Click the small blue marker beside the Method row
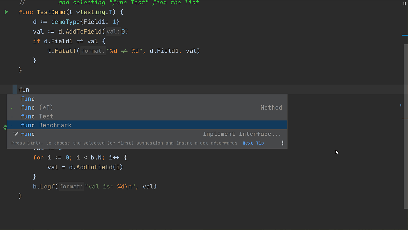The width and height of the screenshot is (408, 230). click(400, 106)
